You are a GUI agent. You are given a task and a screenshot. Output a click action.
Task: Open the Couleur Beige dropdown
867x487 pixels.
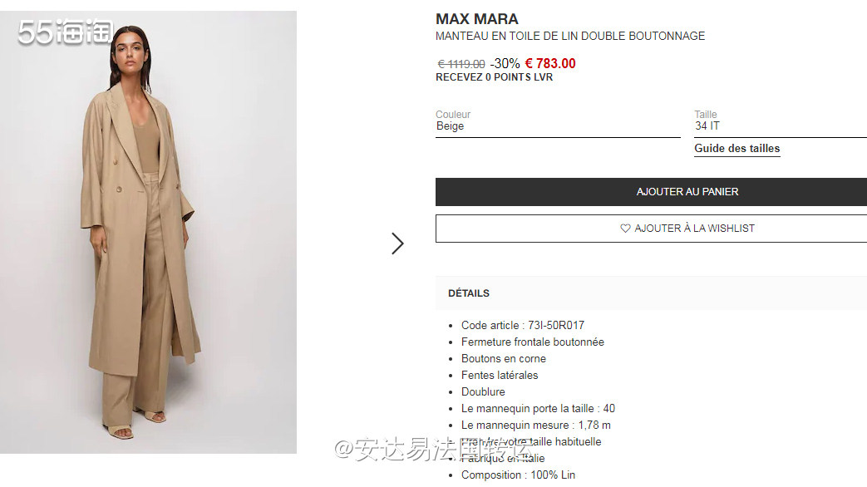click(x=558, y=123)
